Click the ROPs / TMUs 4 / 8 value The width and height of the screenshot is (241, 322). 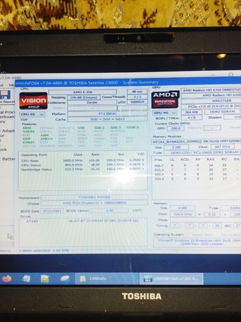click(x=192, y=117)
